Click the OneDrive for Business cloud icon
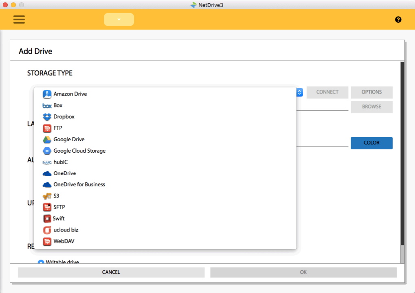 [47, 185]
